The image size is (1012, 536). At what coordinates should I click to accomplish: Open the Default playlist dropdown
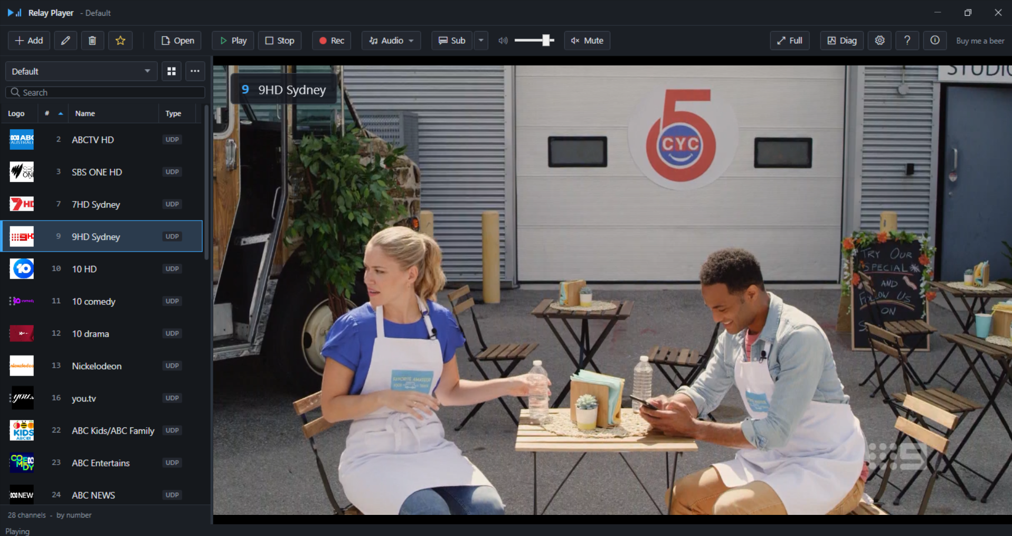81,71
